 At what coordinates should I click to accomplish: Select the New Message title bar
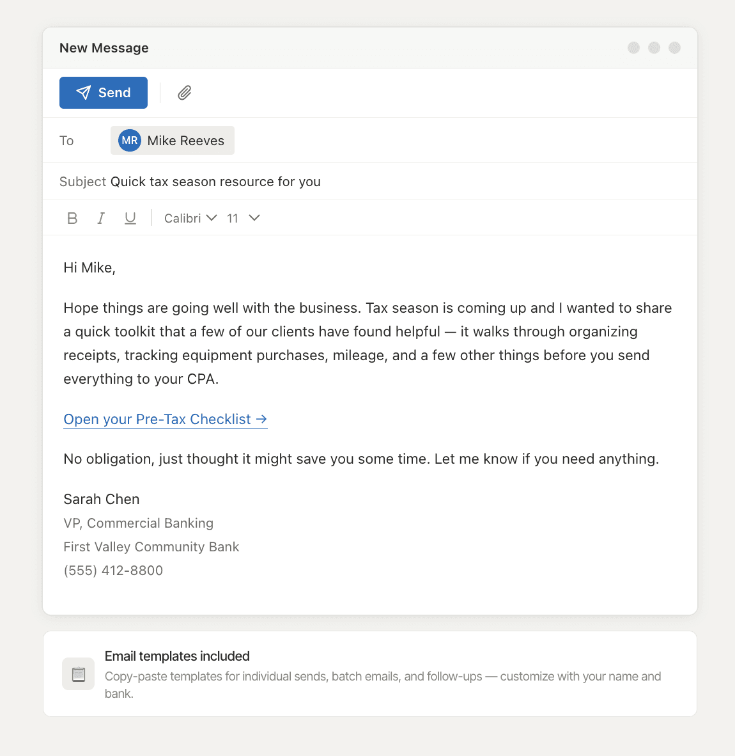(x=104, y=47)
